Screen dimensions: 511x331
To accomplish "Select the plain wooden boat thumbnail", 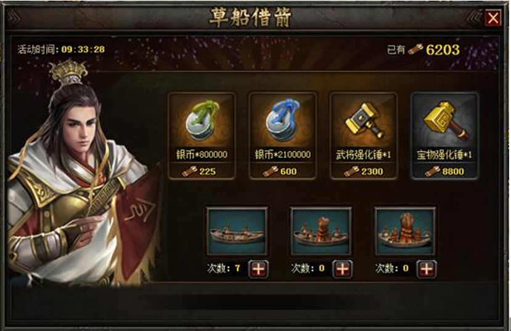I will (237, 231).
